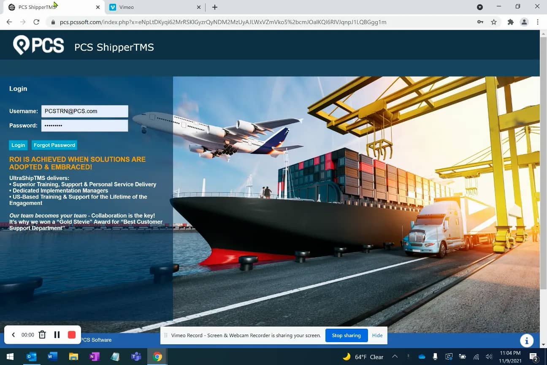The width and height of the screenshot is (547, 365).
Task: Open browser extensions puzzle icon
Action: (511, 22)
